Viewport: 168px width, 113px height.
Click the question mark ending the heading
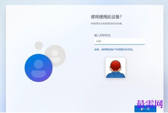click(x=121, y=17)
